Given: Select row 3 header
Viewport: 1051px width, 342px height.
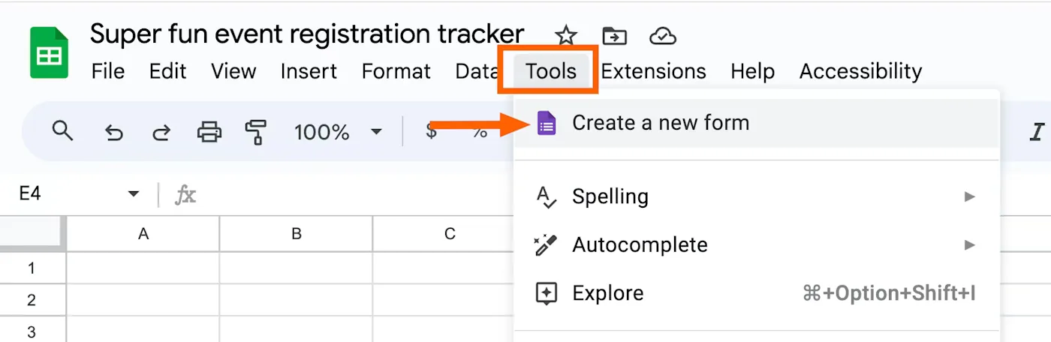Looking at the screenshot, I should coord(32,330).
